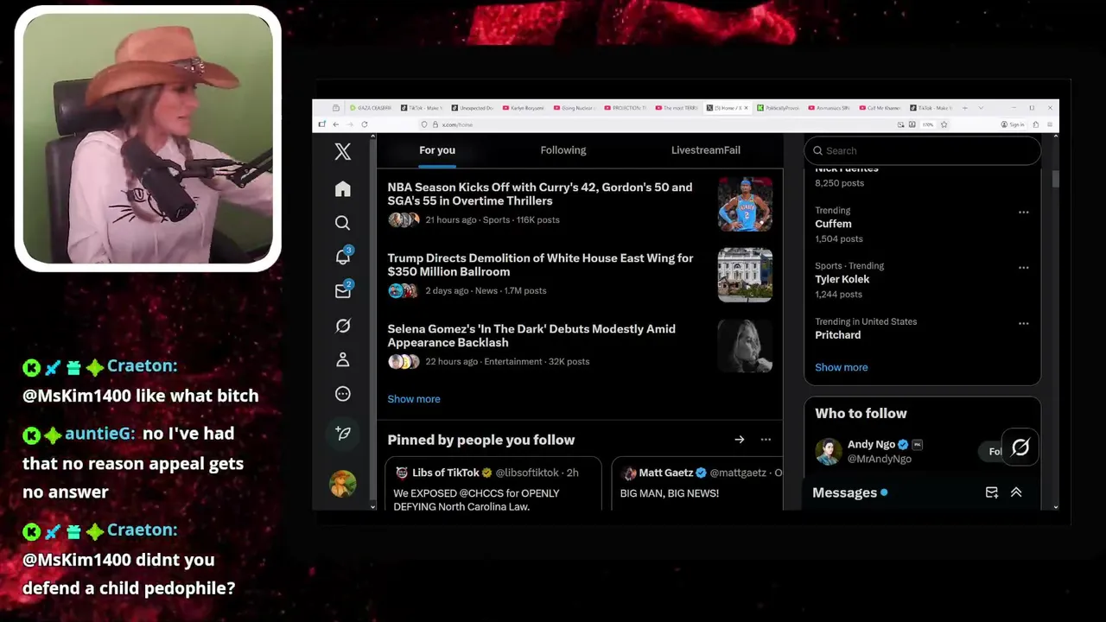Click browser Sign in button
Viewport: 1106px width, 622px height.
(x=1012, y=124)
